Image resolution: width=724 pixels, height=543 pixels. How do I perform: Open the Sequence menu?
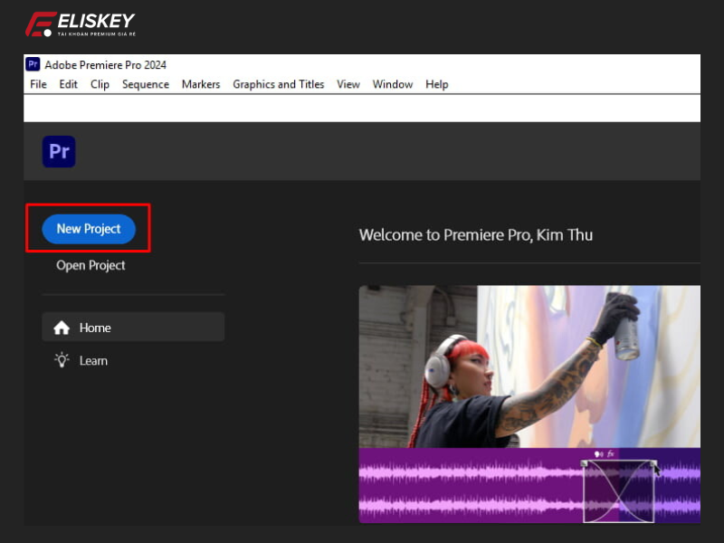tap(146, 84)
